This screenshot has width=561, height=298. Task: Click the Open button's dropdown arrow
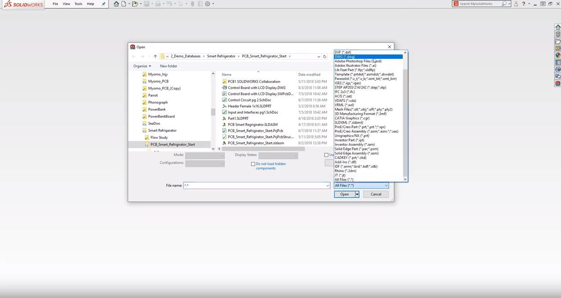357,194
